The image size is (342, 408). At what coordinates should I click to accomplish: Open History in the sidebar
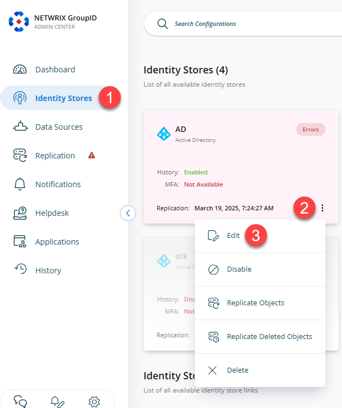[x=49, y=271]
